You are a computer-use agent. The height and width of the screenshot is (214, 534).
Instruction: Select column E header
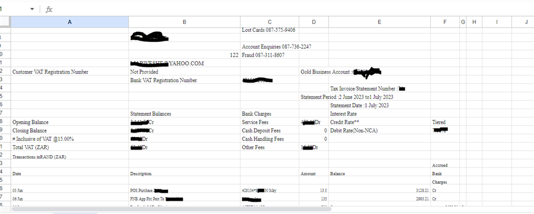379,21
